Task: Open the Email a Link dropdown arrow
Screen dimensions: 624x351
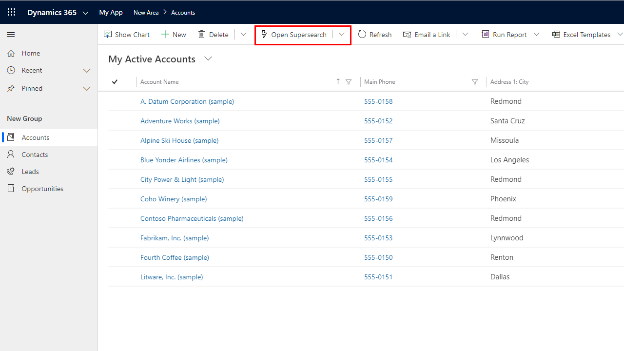Action: [x=465, y=35]
